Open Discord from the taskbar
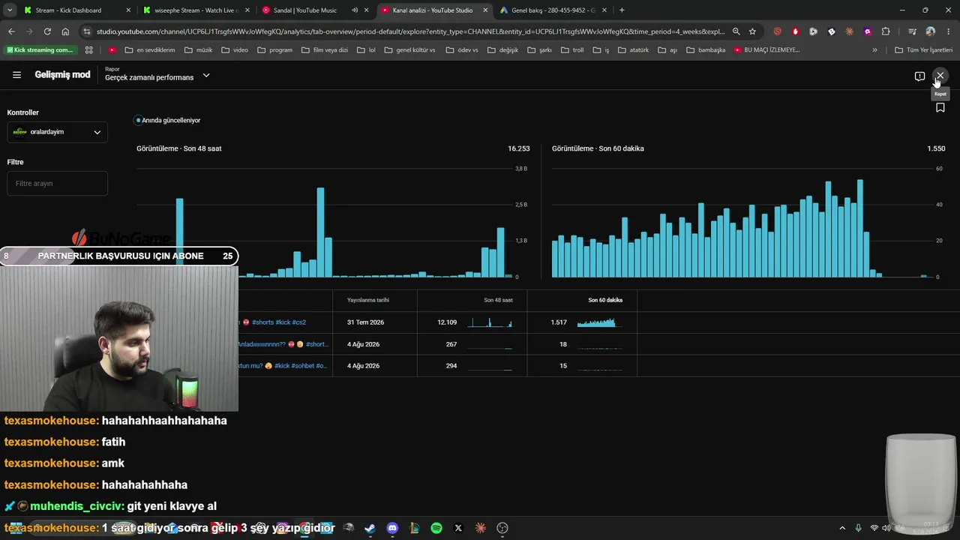960x540 pixels. click(x=392, y=528)
